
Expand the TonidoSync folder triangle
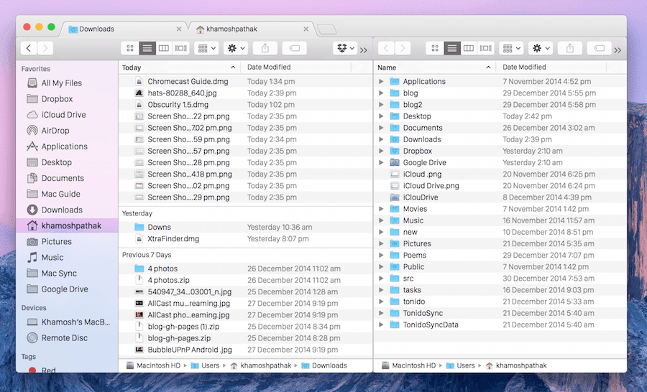(x=381, y=313)
